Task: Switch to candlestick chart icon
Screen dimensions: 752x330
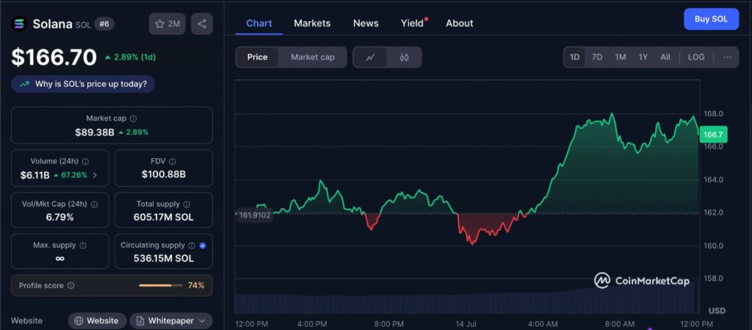Action: (405, 57)
